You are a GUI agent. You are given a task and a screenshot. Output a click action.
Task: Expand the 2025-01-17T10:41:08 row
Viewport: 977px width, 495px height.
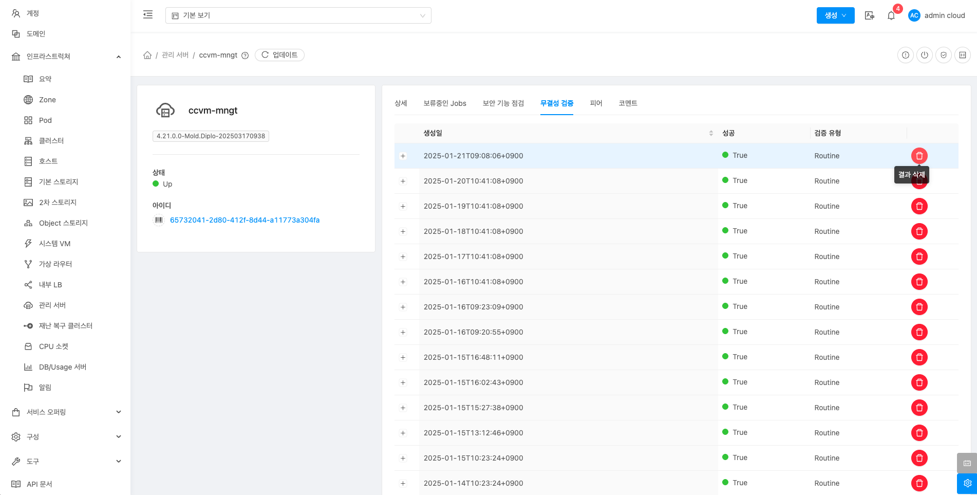pyautogui.click(x=403, y=257)
